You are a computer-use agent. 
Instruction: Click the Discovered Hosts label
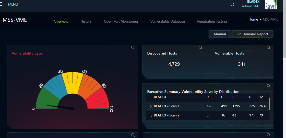click(162, 54)
